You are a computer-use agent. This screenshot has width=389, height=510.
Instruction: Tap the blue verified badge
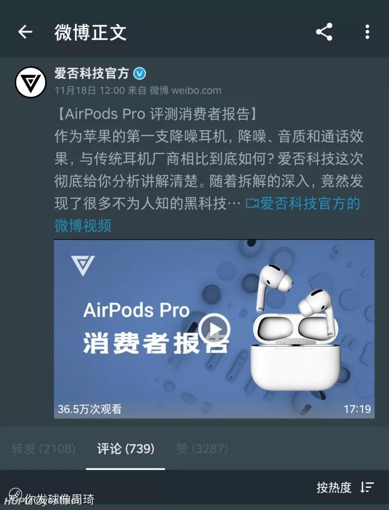(x=140, y=74)
